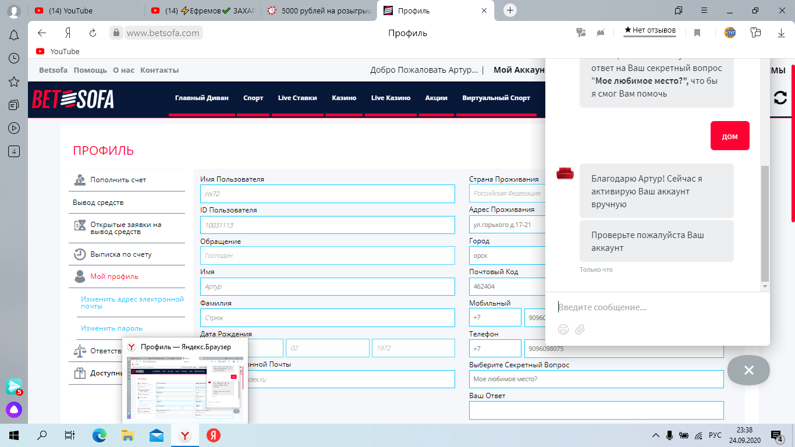795x447 pixels.
Task: Open the Yandex Alice assistant icon
Action: (x=14, y=410)
